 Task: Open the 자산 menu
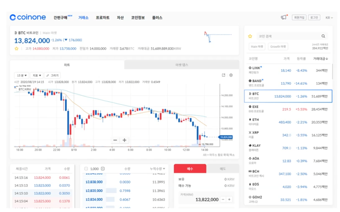click(120, 18)
